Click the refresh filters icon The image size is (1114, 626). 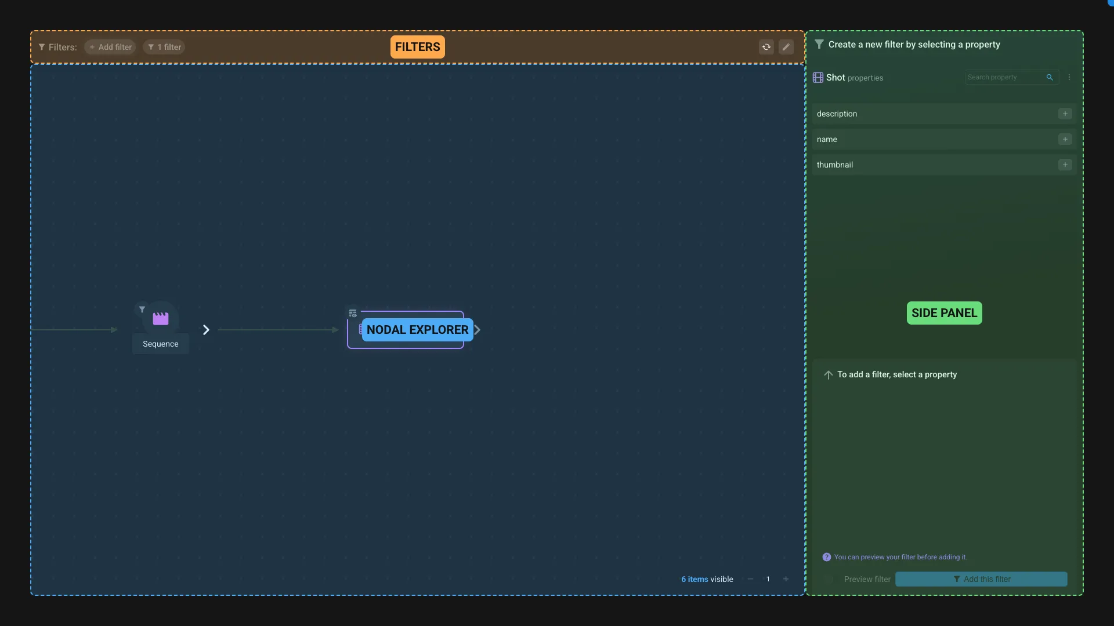pos(766,47)
